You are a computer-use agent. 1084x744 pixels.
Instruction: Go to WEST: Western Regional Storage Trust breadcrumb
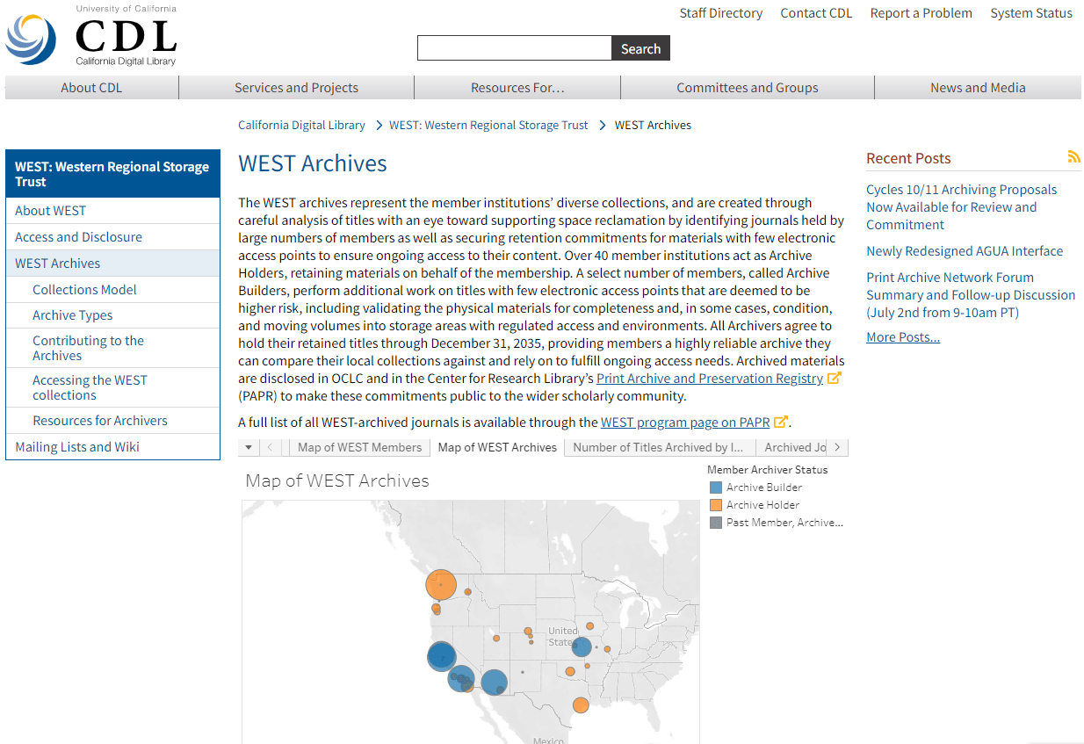[x=488, y=125]
